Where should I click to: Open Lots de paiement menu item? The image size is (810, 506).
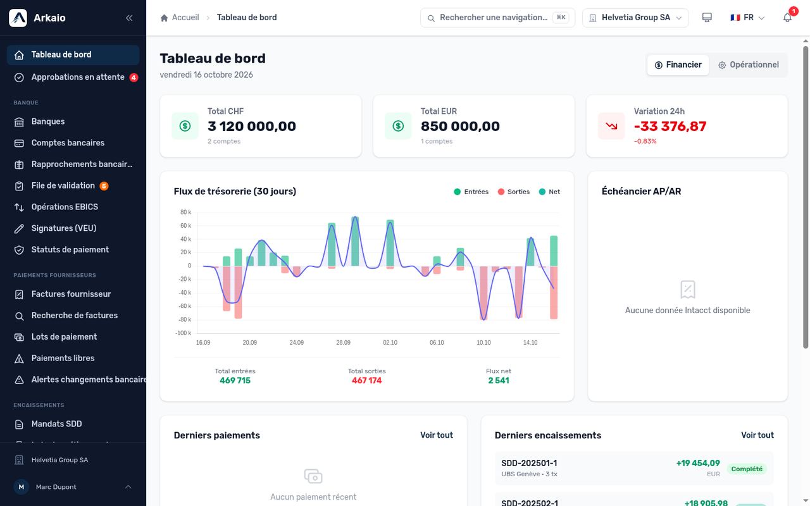[73, 337]
